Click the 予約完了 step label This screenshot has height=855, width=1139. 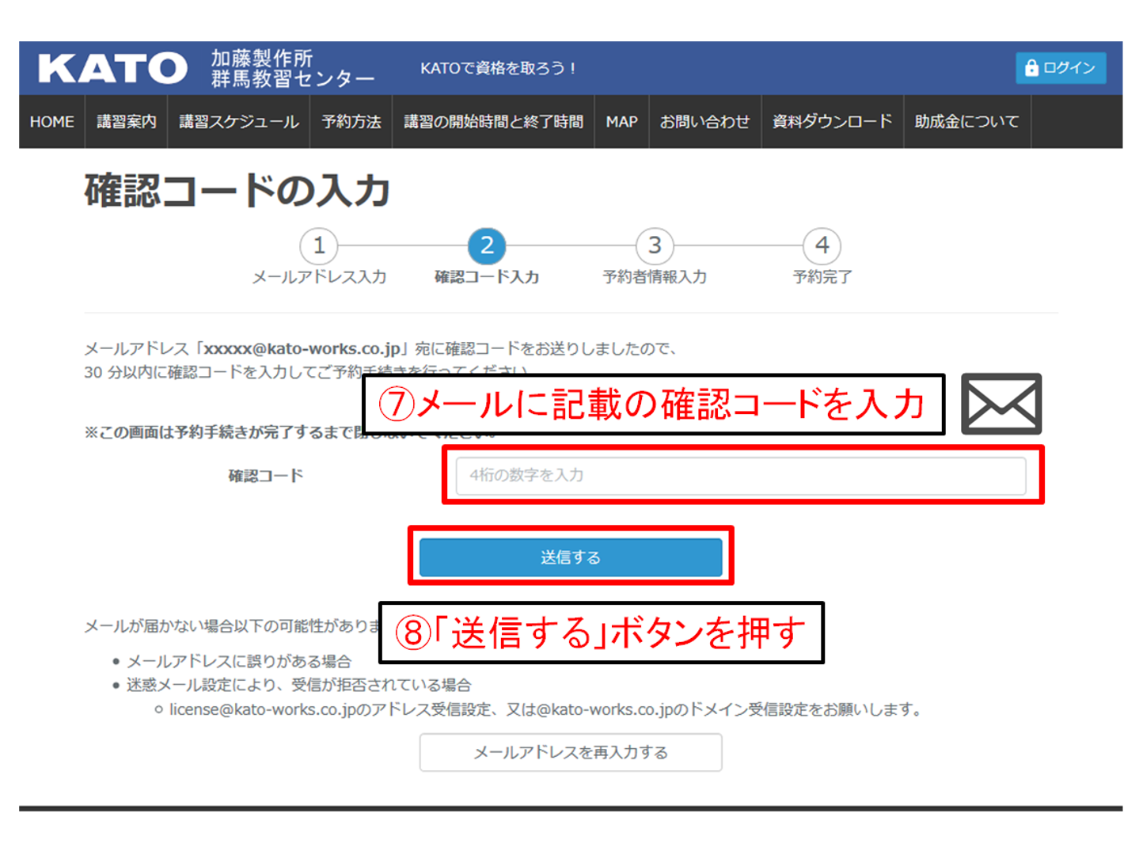(x=822, y=277)
